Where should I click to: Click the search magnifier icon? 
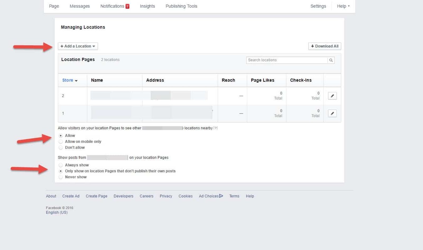[x=331, y=60]
